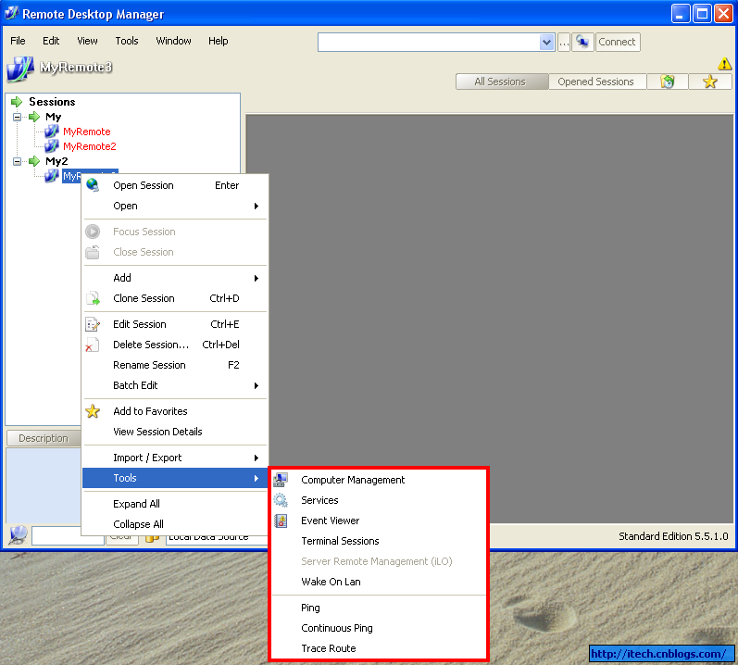The image size is (738, 665).
Task: Click the large MyRemote3 header logo icon
Action: [20, 69]
